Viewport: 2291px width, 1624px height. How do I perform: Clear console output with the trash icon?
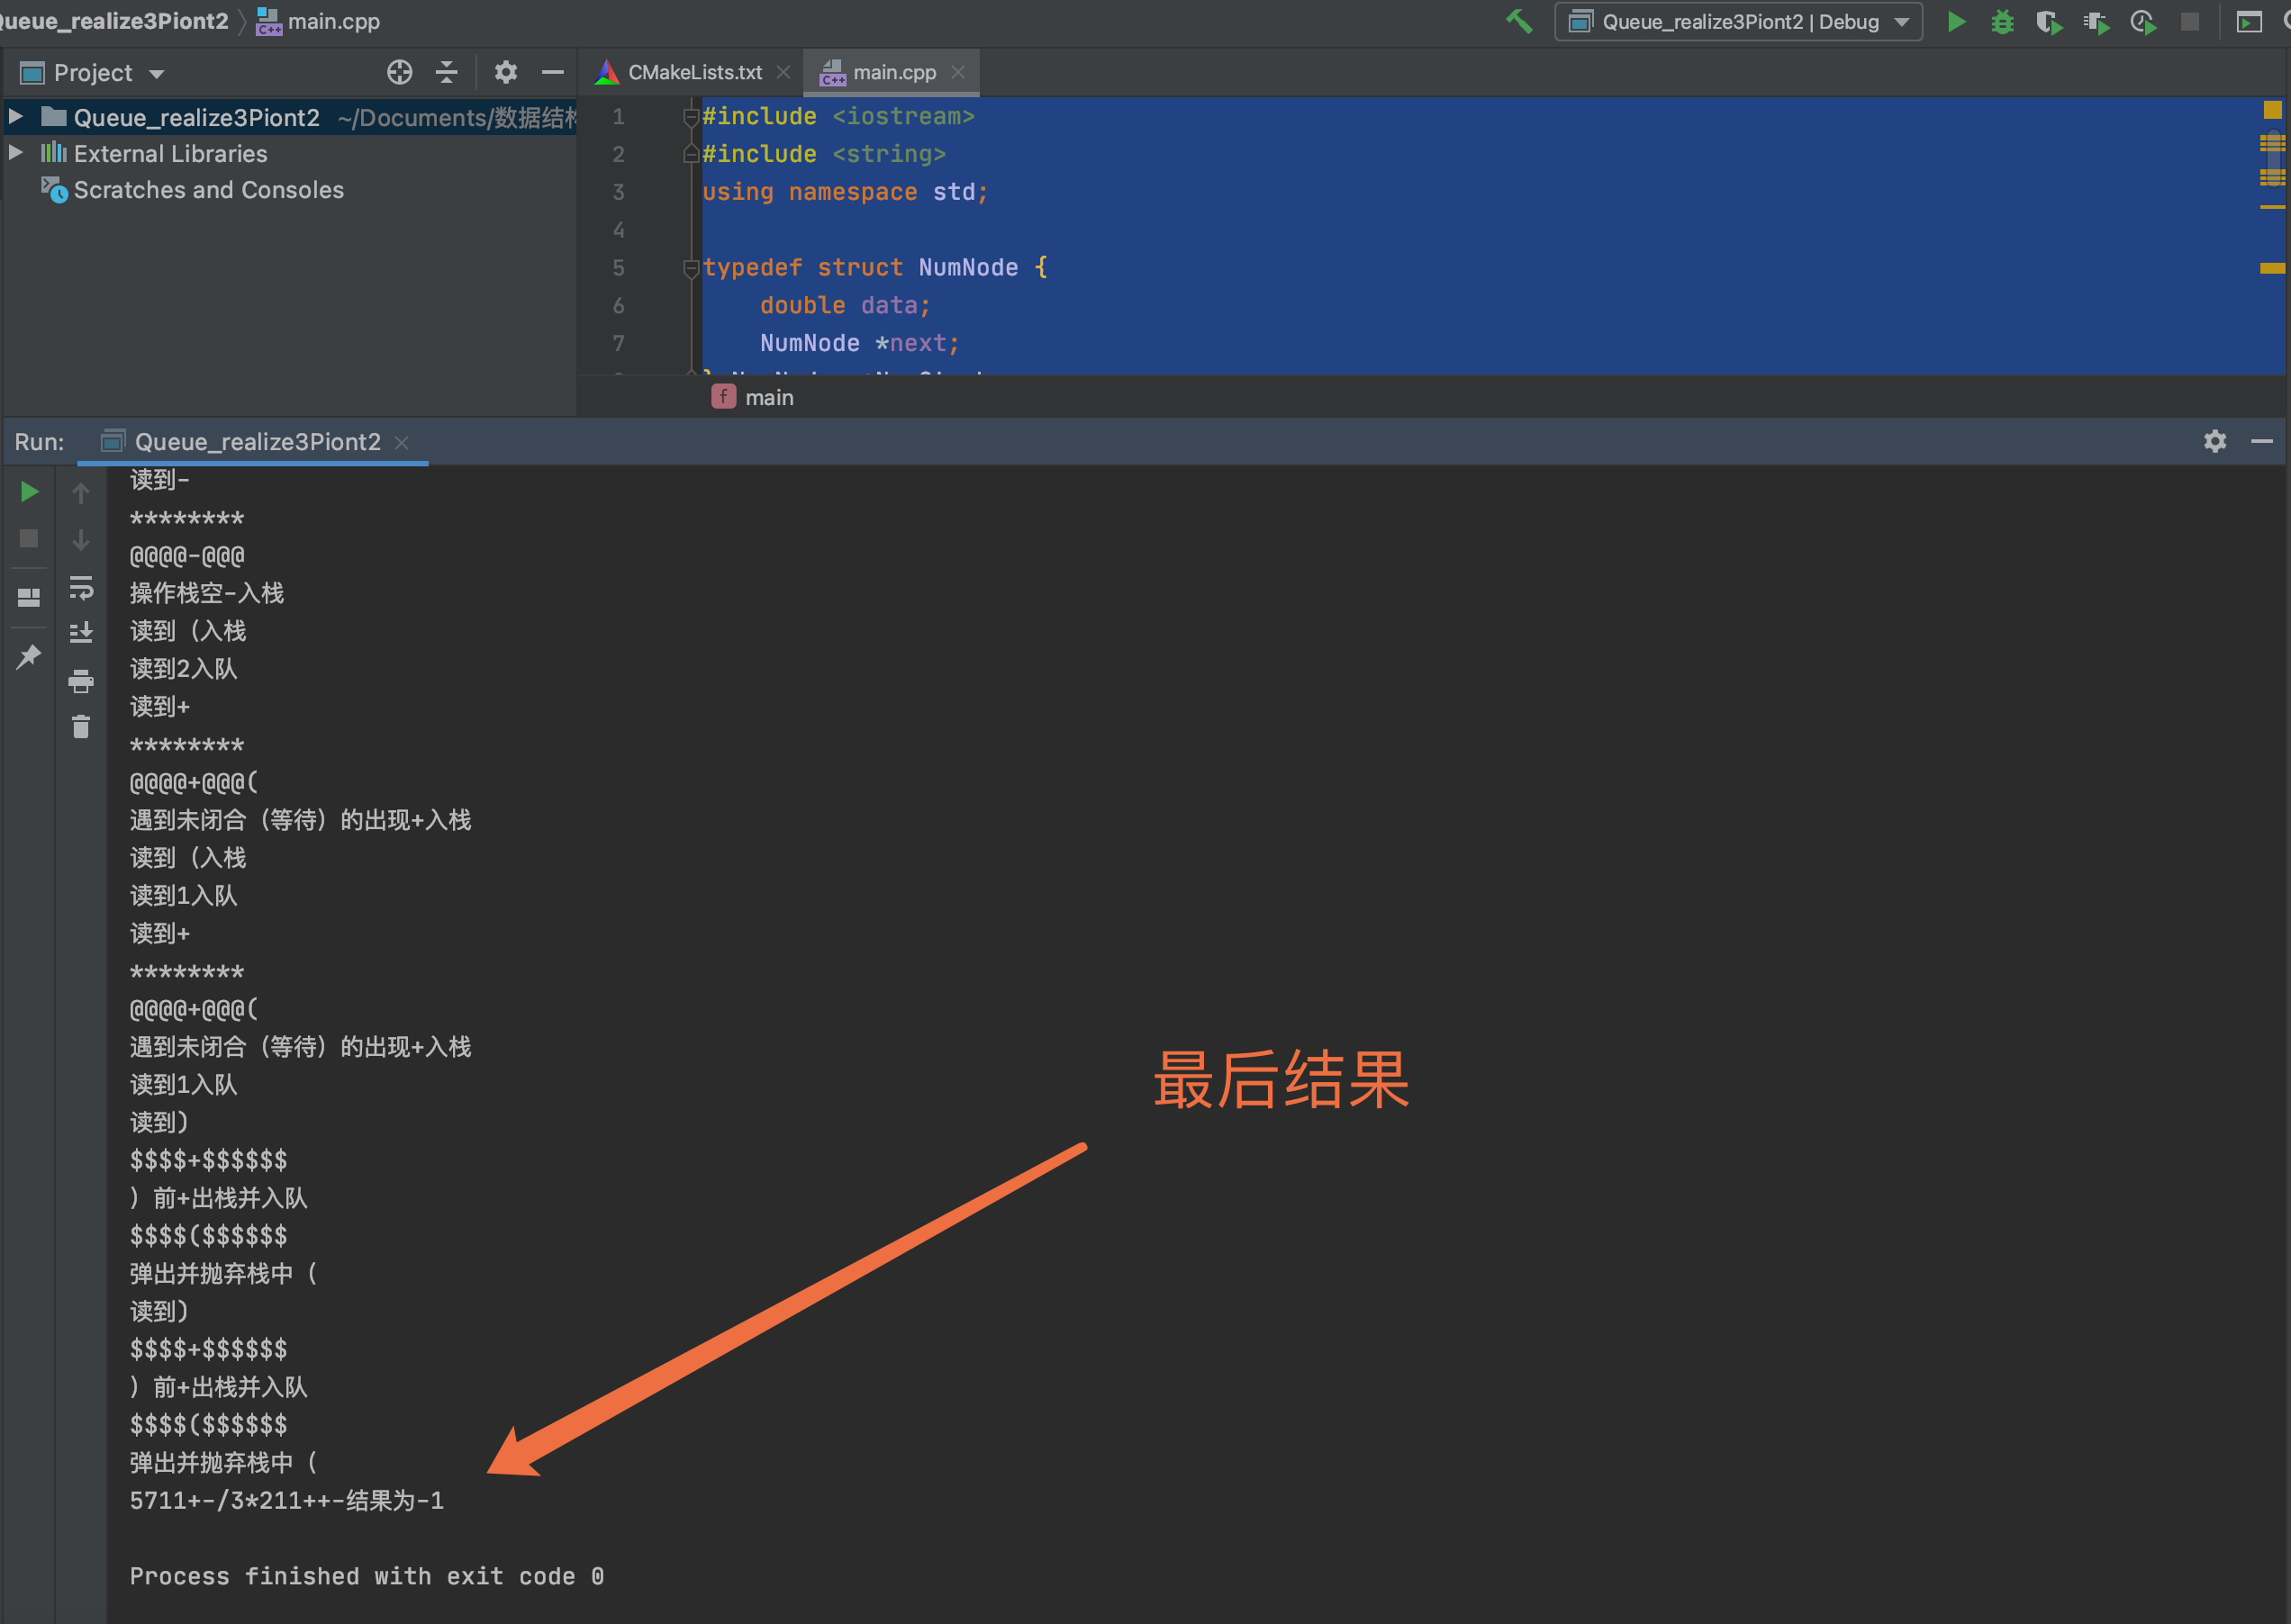(81, 727)
